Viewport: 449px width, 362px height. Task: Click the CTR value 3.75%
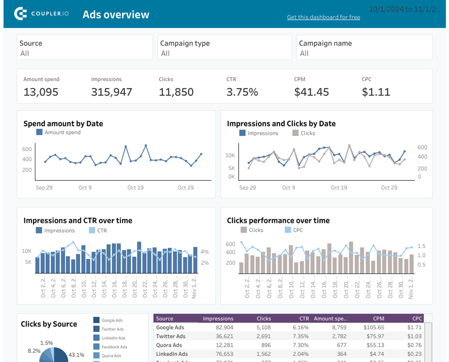242,92
